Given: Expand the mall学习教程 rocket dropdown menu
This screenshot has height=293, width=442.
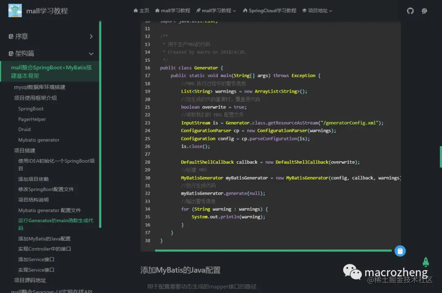Looking at the screenshot, I should pos(216,11).
